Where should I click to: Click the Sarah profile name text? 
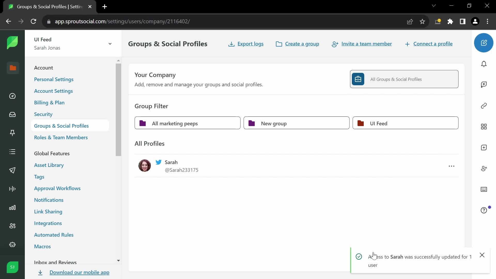(171, 162)
